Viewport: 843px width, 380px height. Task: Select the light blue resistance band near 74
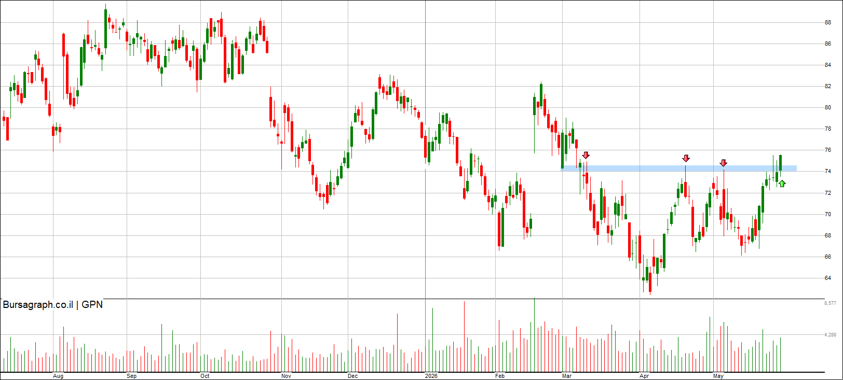point(679,168)
